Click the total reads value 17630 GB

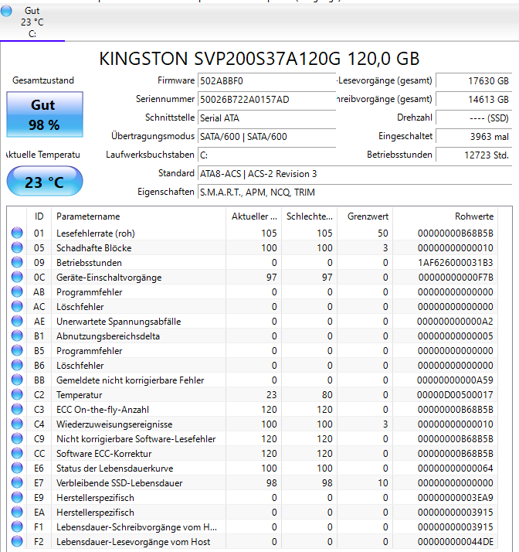point(473,81)
